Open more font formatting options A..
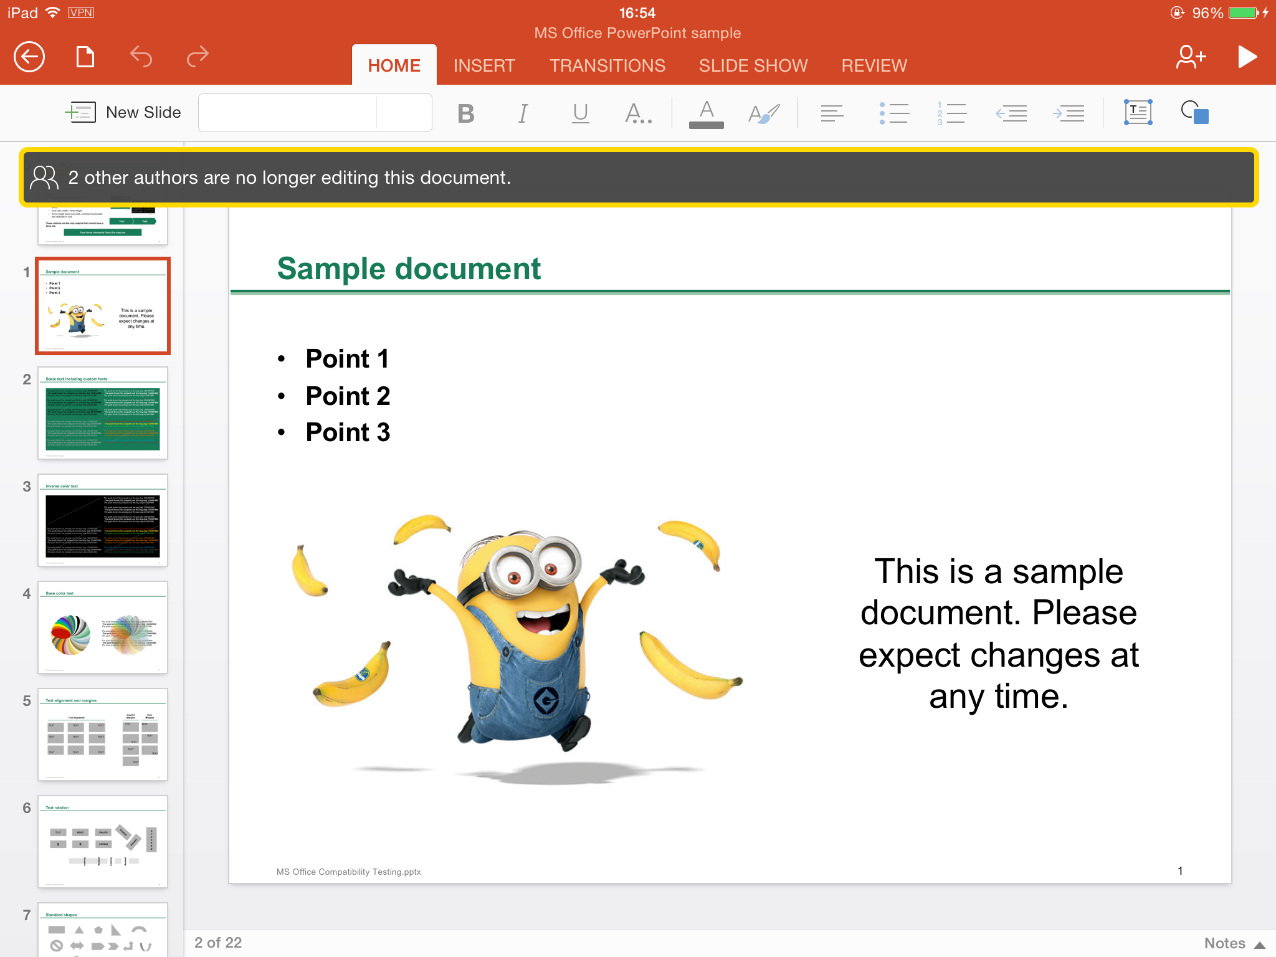The image size is (1276, 957). pyautogui.click(x=637, y=113)
